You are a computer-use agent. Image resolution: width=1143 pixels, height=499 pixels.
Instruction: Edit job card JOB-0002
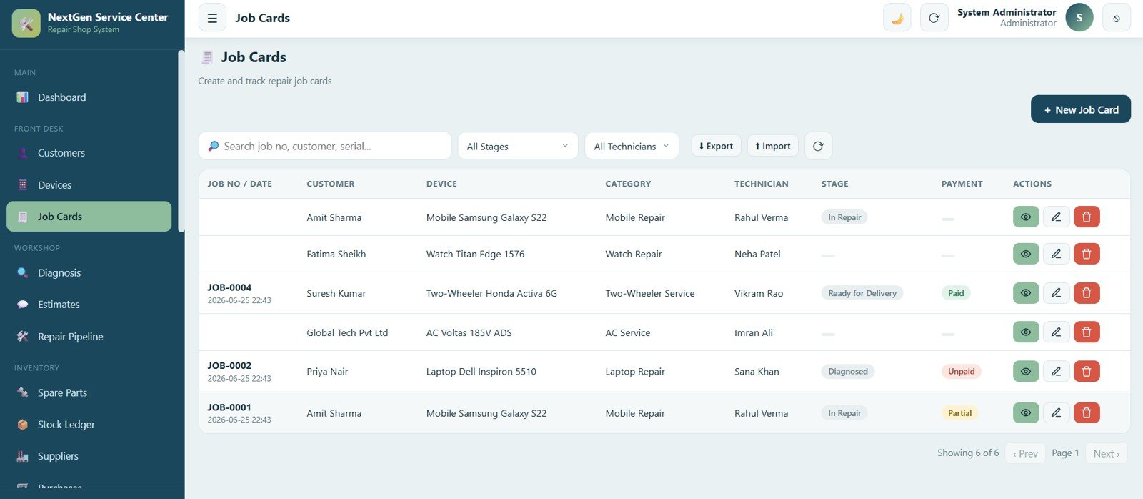click(1056, 371)
